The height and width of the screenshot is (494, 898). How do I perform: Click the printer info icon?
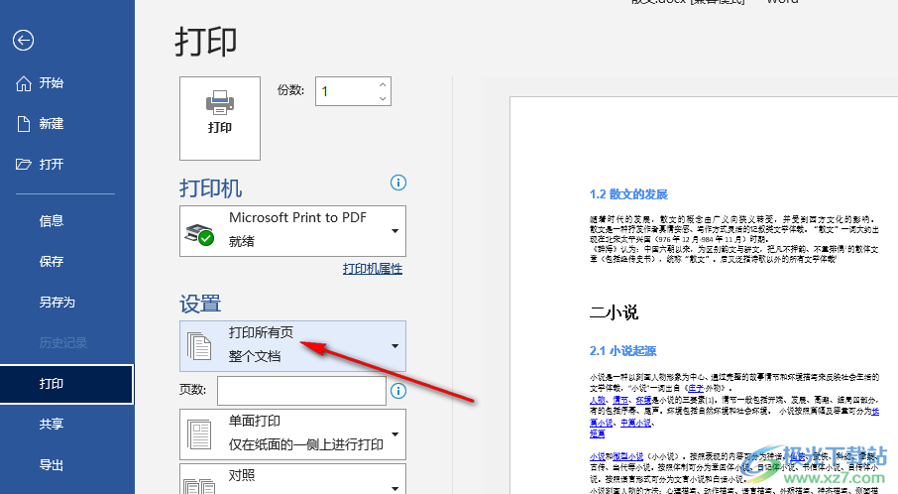(398, 183)
